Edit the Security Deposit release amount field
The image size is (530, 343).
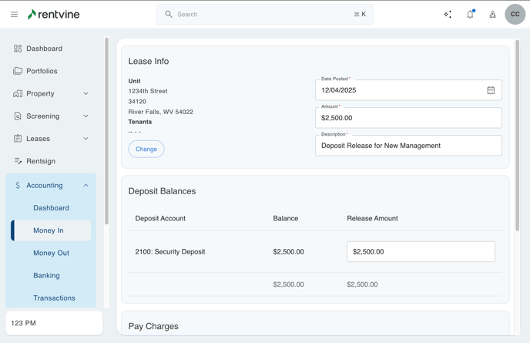pyautogui.click(x=421, y=251)
